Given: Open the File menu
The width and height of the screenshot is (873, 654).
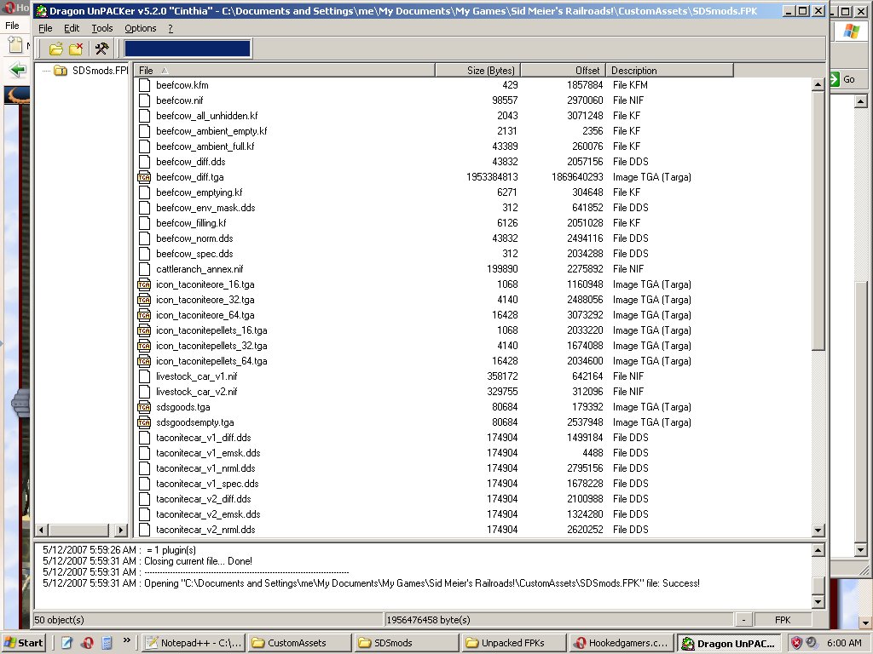Looking at the screenshot, I should [45, 28].
